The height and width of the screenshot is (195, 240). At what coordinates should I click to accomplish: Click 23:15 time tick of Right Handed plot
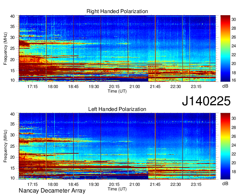tap(196, 87)
